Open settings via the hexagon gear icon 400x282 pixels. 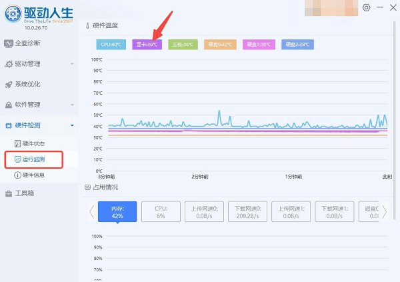[x=366, y=7]
